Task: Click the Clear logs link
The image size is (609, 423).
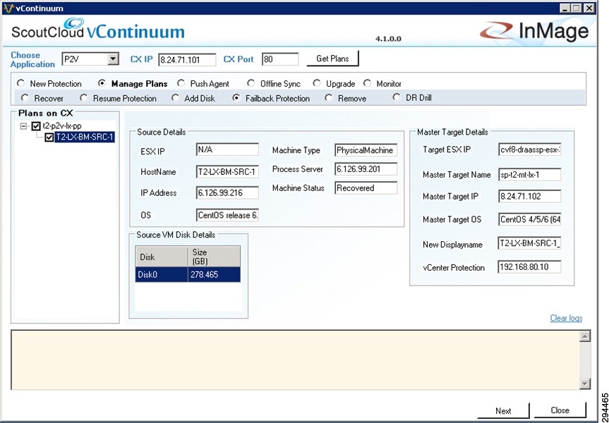Action: (x=566, y=318)
